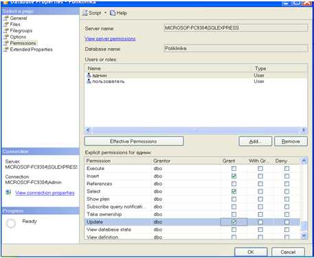The width and height of the screenshot is (314, 258).
Task: Toggle Grant for Subscribe query notifications
Action: 234,207
